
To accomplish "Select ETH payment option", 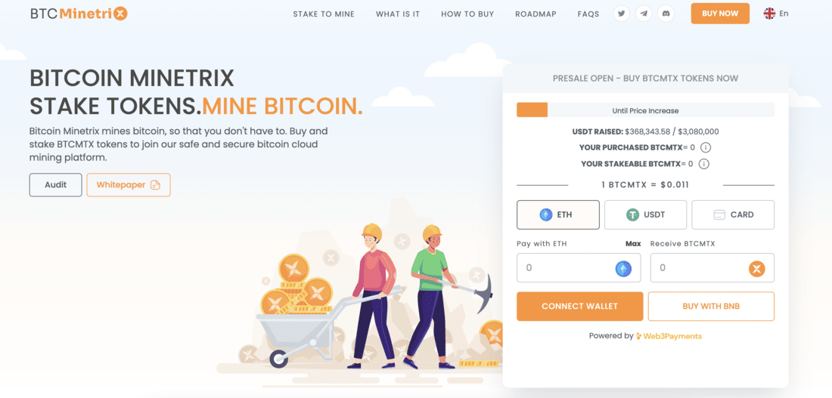I will click(x=558, y=214).
